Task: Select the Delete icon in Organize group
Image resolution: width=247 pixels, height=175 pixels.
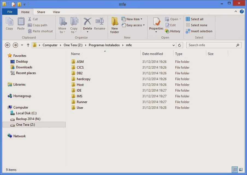Action: point(87,24)
